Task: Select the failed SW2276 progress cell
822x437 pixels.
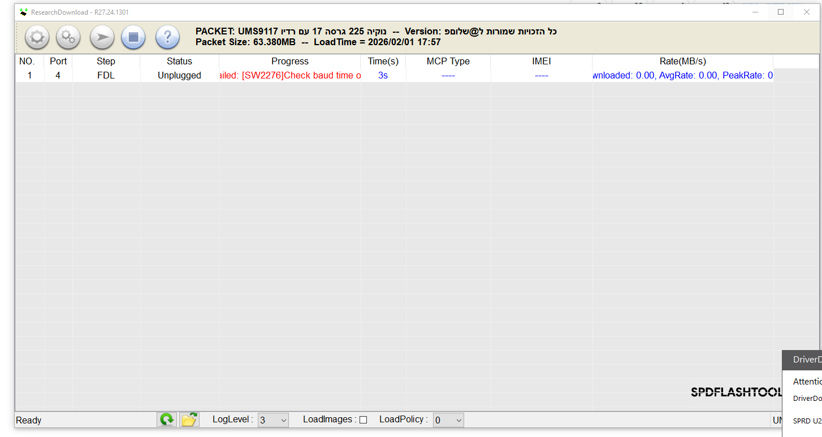Action: click(289, 75)
